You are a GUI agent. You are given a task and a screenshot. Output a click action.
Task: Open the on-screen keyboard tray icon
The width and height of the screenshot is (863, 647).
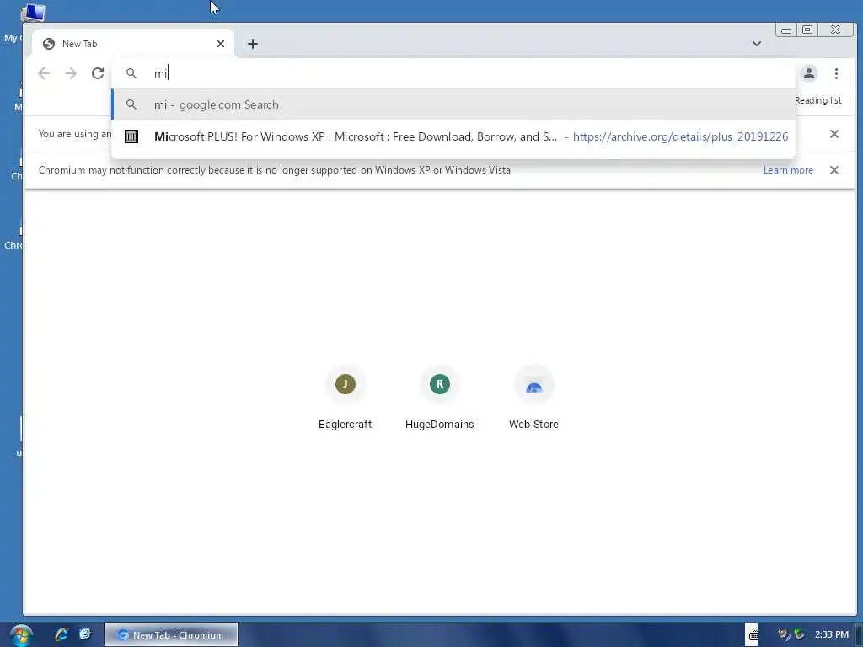point(753,635)
